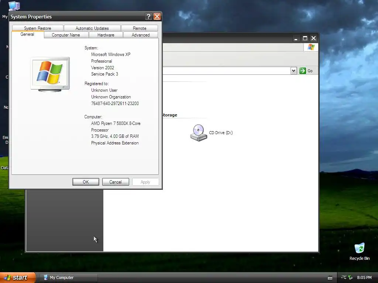Switch to the Hardware tab
378x283 pixels.
[x=106, y=35]
